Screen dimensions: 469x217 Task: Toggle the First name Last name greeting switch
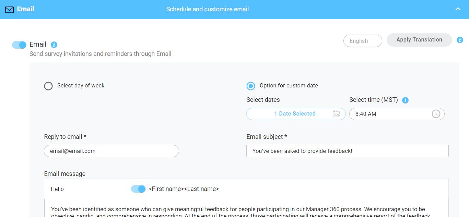coord(138,189)
